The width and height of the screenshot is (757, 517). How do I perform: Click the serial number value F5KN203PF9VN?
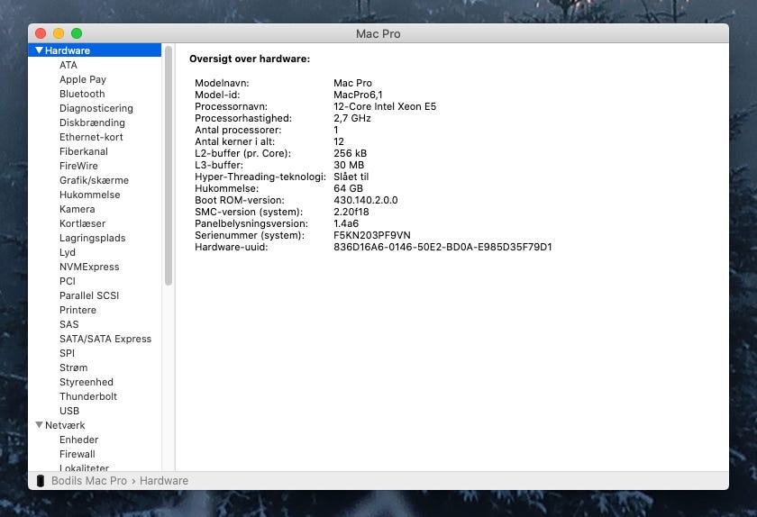tap(371, 235)
